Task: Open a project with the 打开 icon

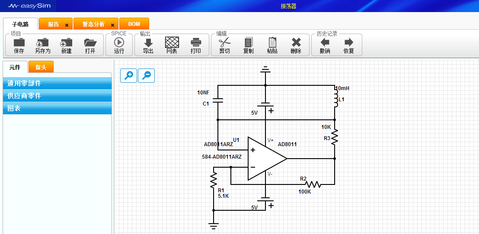Action: click(x=90, y=42)
